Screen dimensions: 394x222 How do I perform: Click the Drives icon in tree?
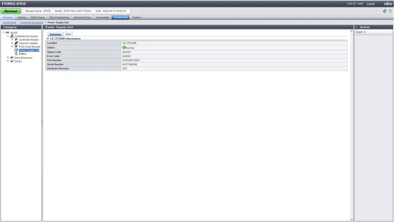(x=12, y=61)
